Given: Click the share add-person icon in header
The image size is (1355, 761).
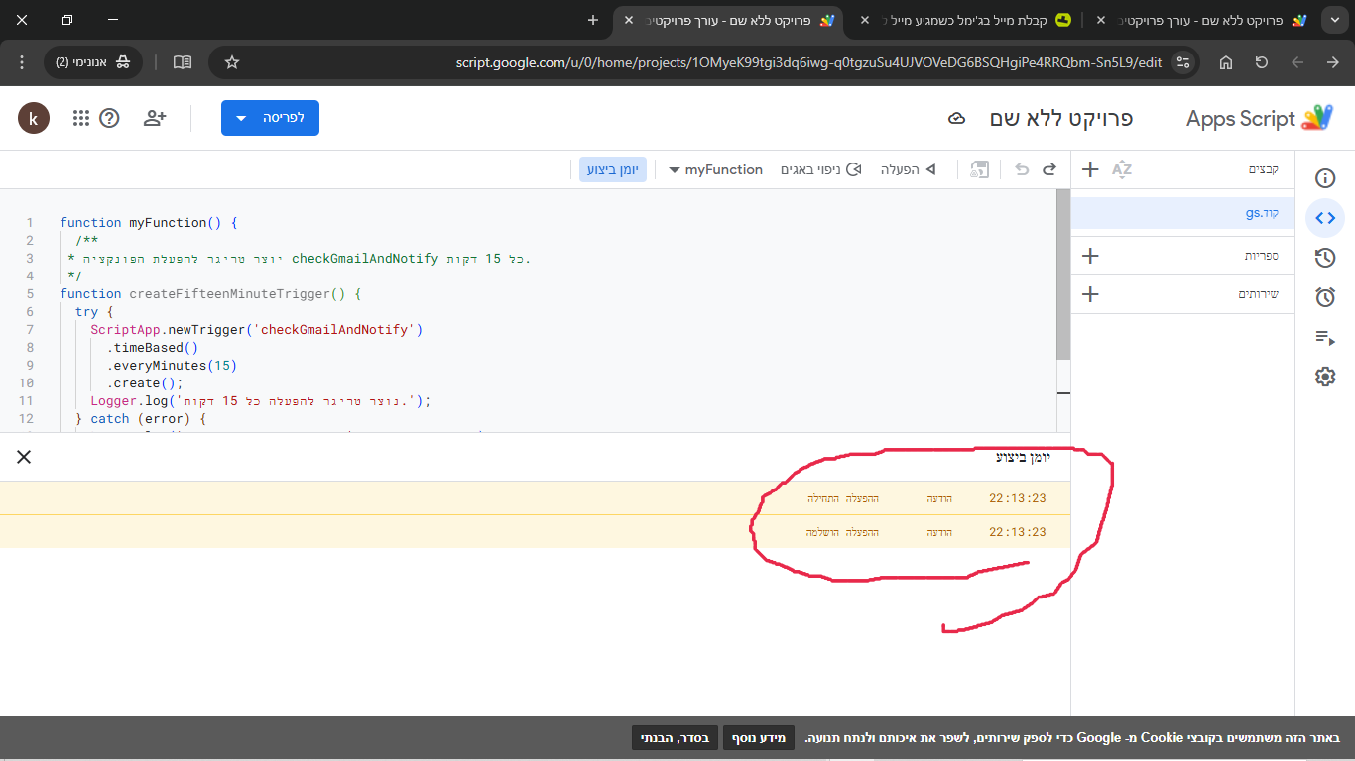Looking at the screenshot, I should pyautogui.click(x=155, y=118).
